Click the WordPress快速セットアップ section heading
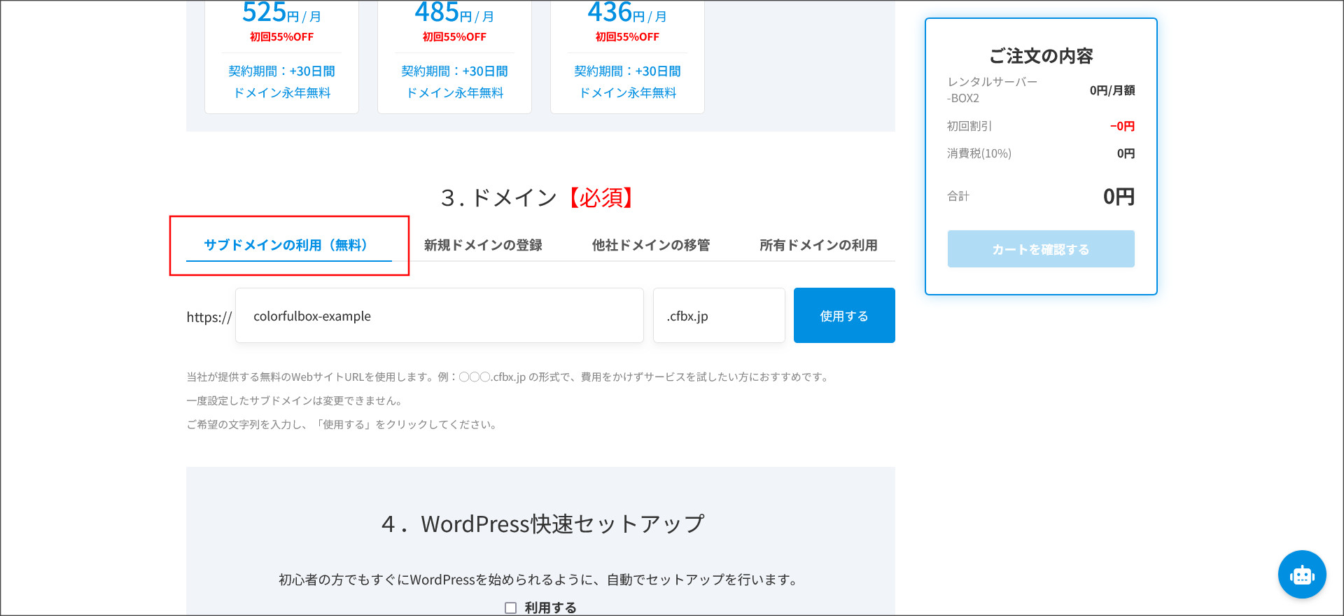The height and width of the screenshot is (616, 1344). [x=542, y=524]
